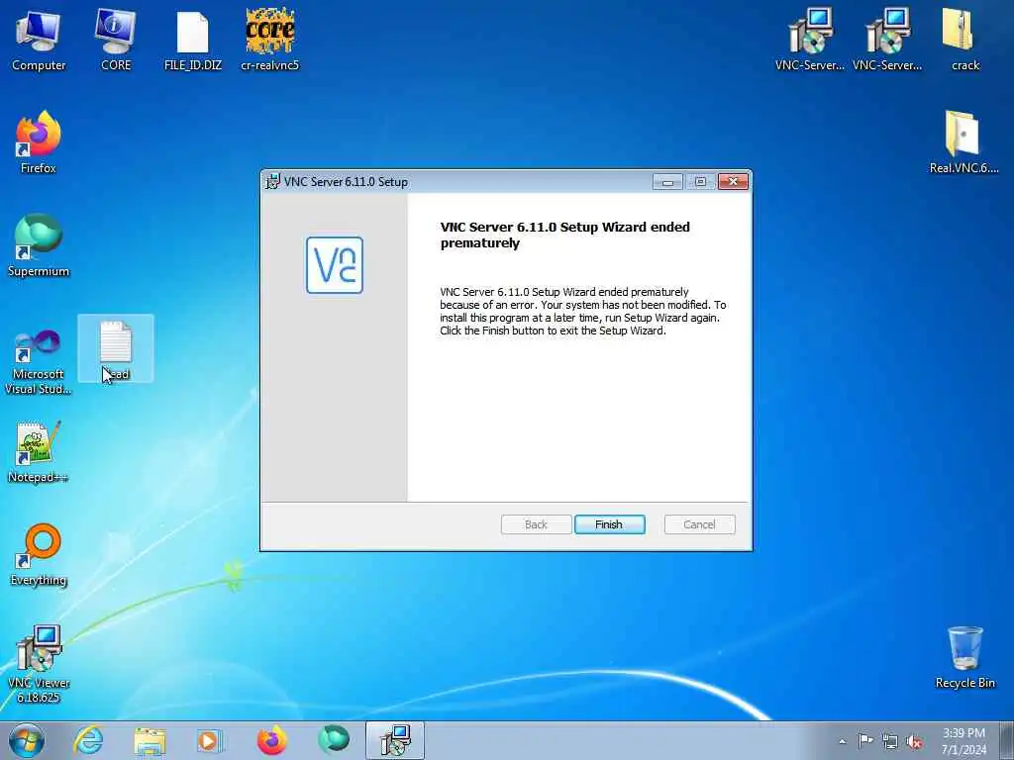This screenshot has height=760, width=1014.
Task: Open the Windows Start menu
Action: [x=27, y=740]
